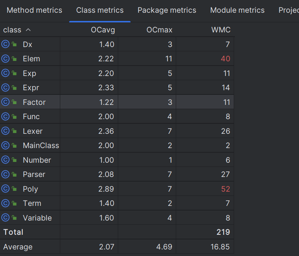Click the Number class name

(x=37, y=160)
